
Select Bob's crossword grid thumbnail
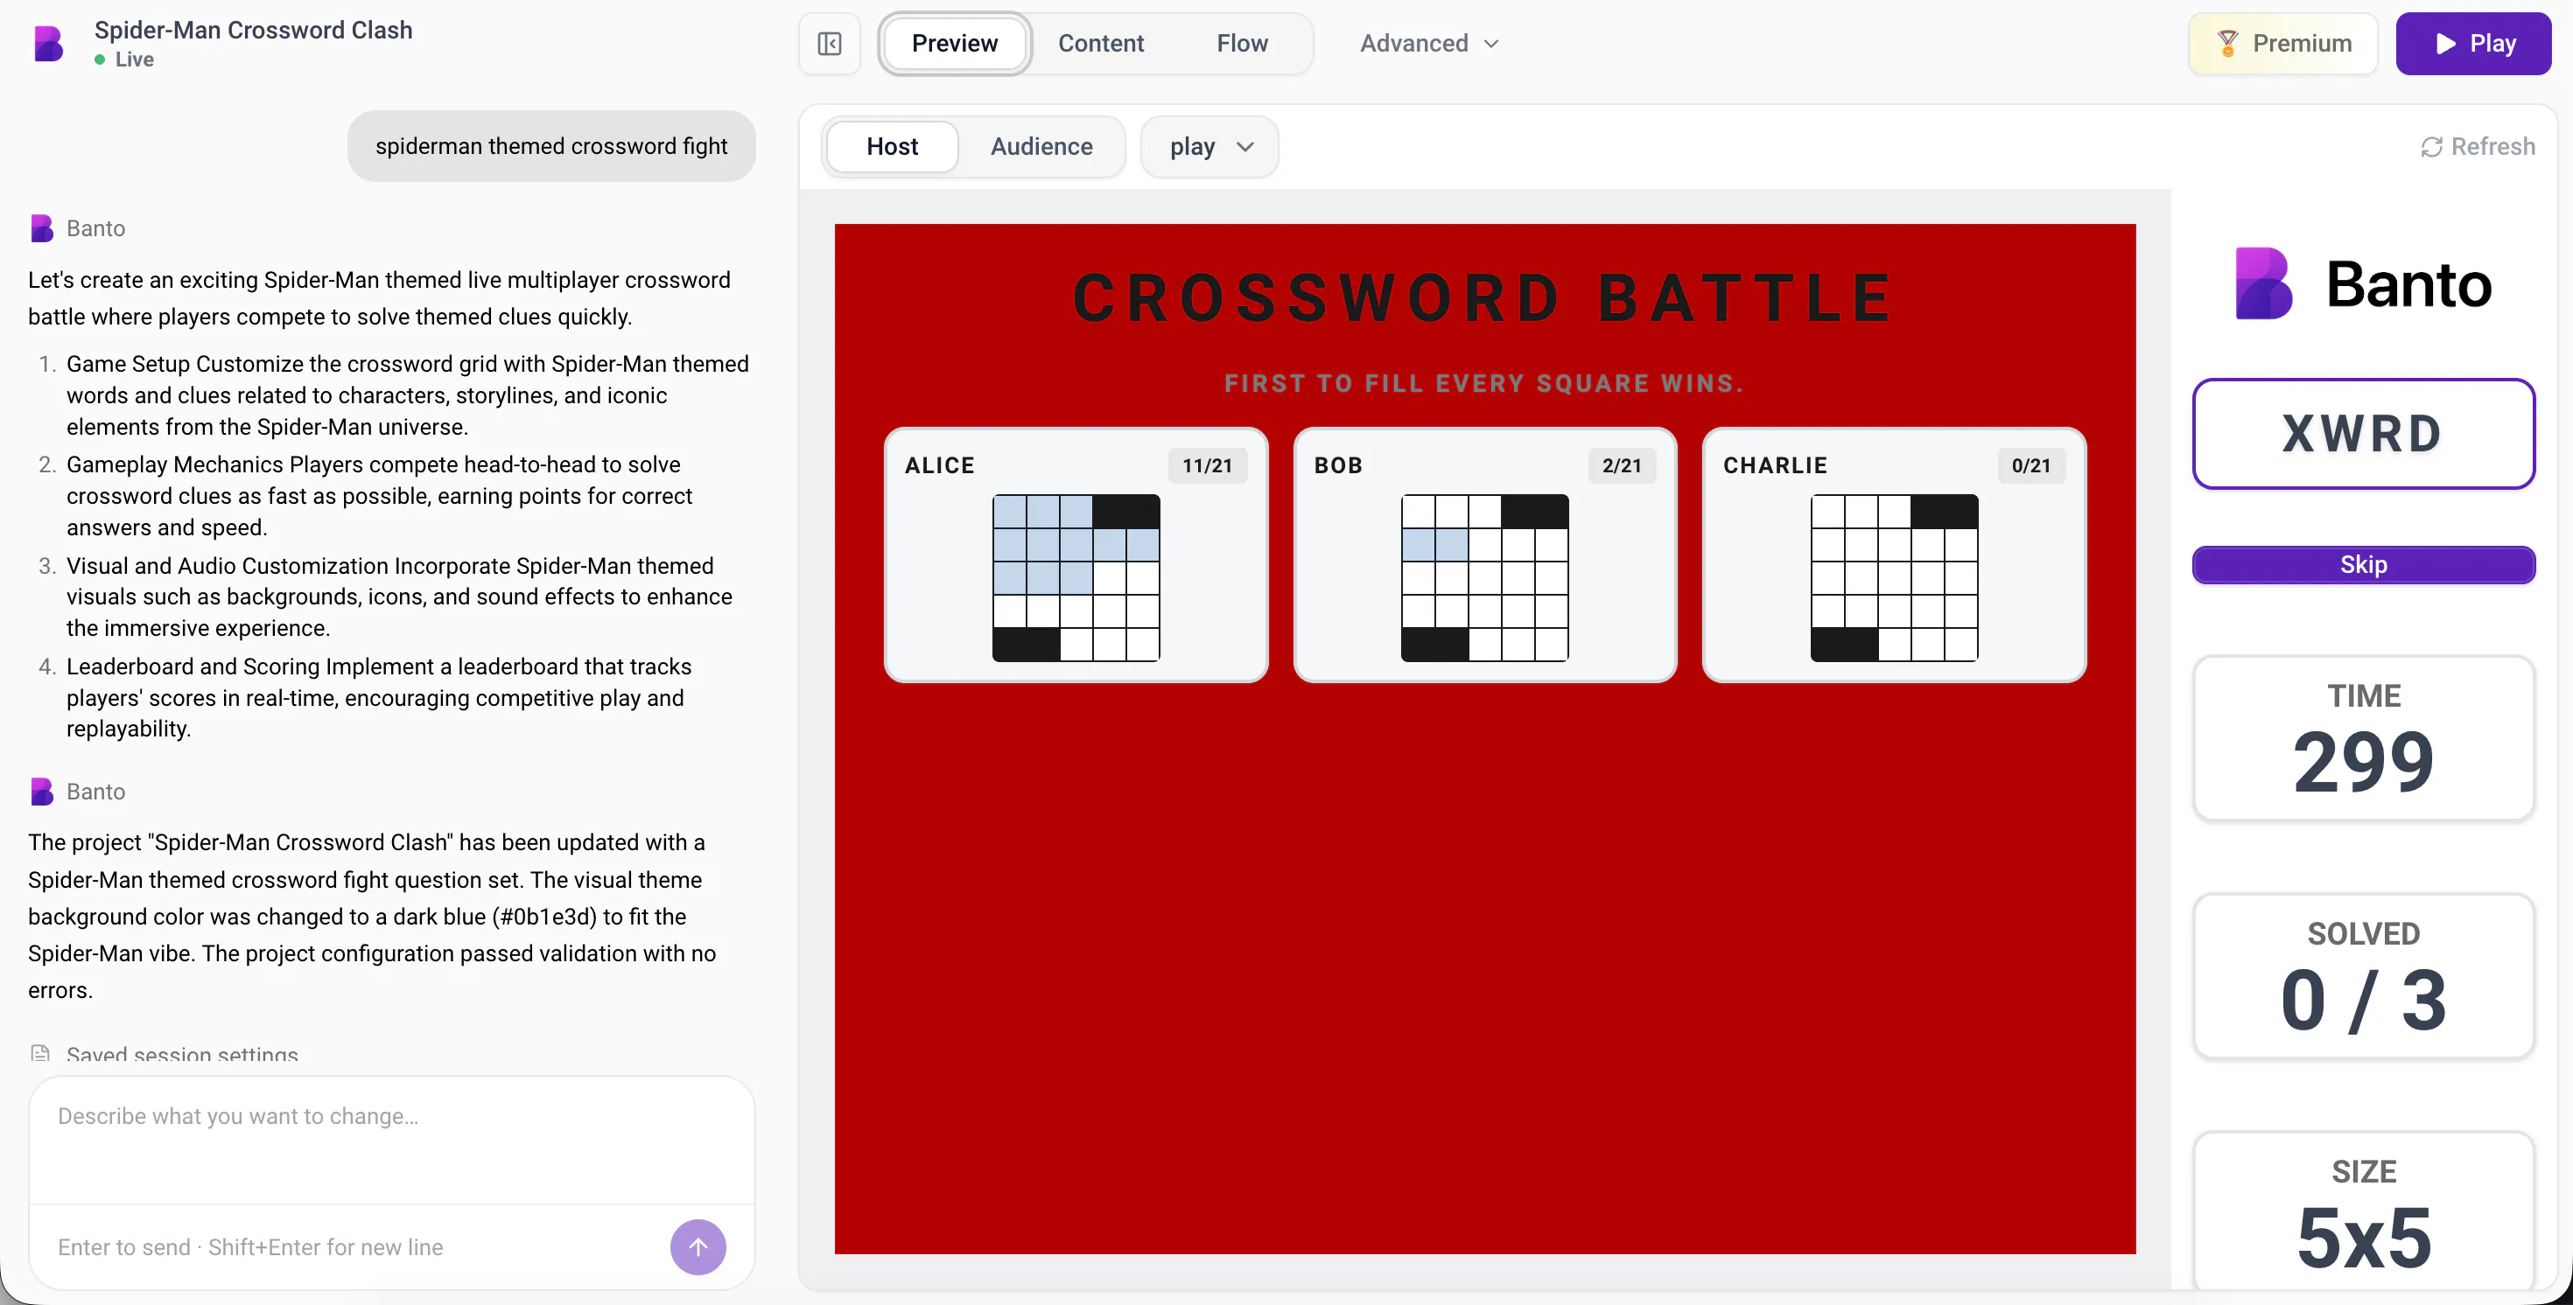(1484, 577)
